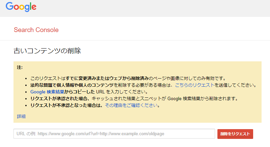
Task: Click the red 削除をリクエスト button
Action: point(235,134)
